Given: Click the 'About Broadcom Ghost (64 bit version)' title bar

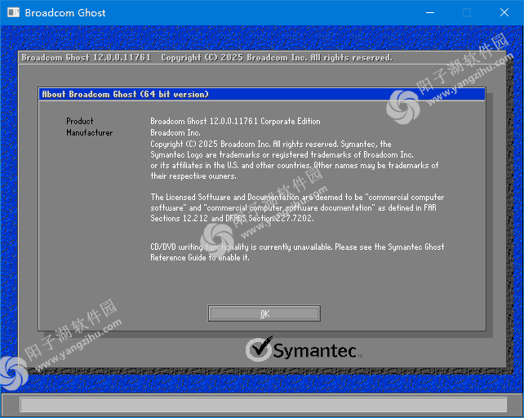Looking at the screenshot, I should tap(262, 95).
